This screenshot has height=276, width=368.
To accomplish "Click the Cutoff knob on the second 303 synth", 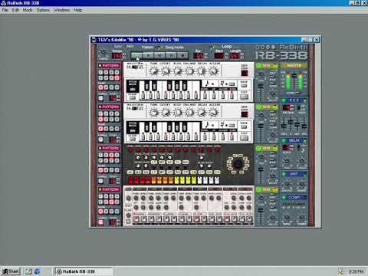I will [x=166, y=112].
